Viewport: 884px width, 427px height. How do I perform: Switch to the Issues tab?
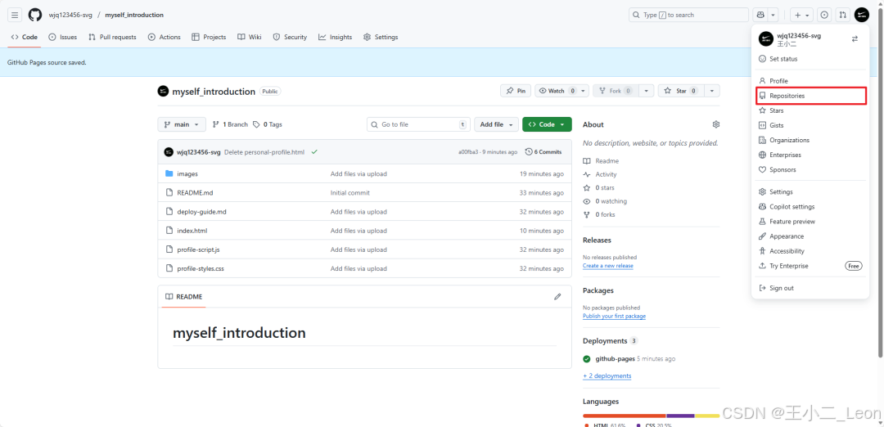pyautogui.click(x=62, y=37)
